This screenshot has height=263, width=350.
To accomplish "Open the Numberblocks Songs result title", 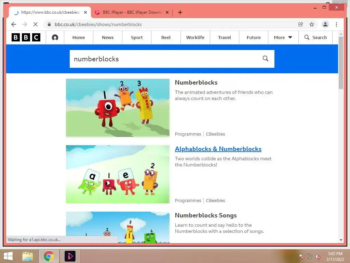I will [205, 215].
